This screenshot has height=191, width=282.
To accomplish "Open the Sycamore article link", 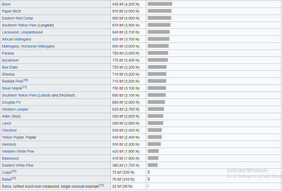I will click(10, 60).
